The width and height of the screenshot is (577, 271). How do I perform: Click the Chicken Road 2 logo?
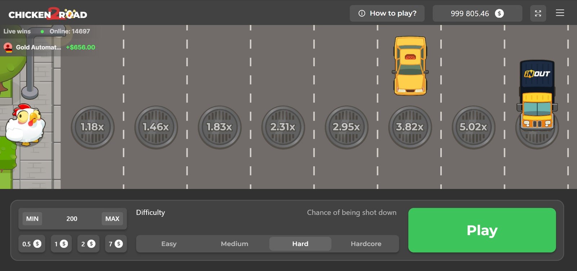coord(48,14)
